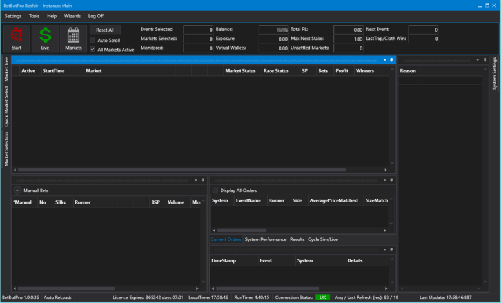This screenshot has width=501, height=303.
Task: Click the AveragePriceMatched column header
Action: [x=336, y=200]
